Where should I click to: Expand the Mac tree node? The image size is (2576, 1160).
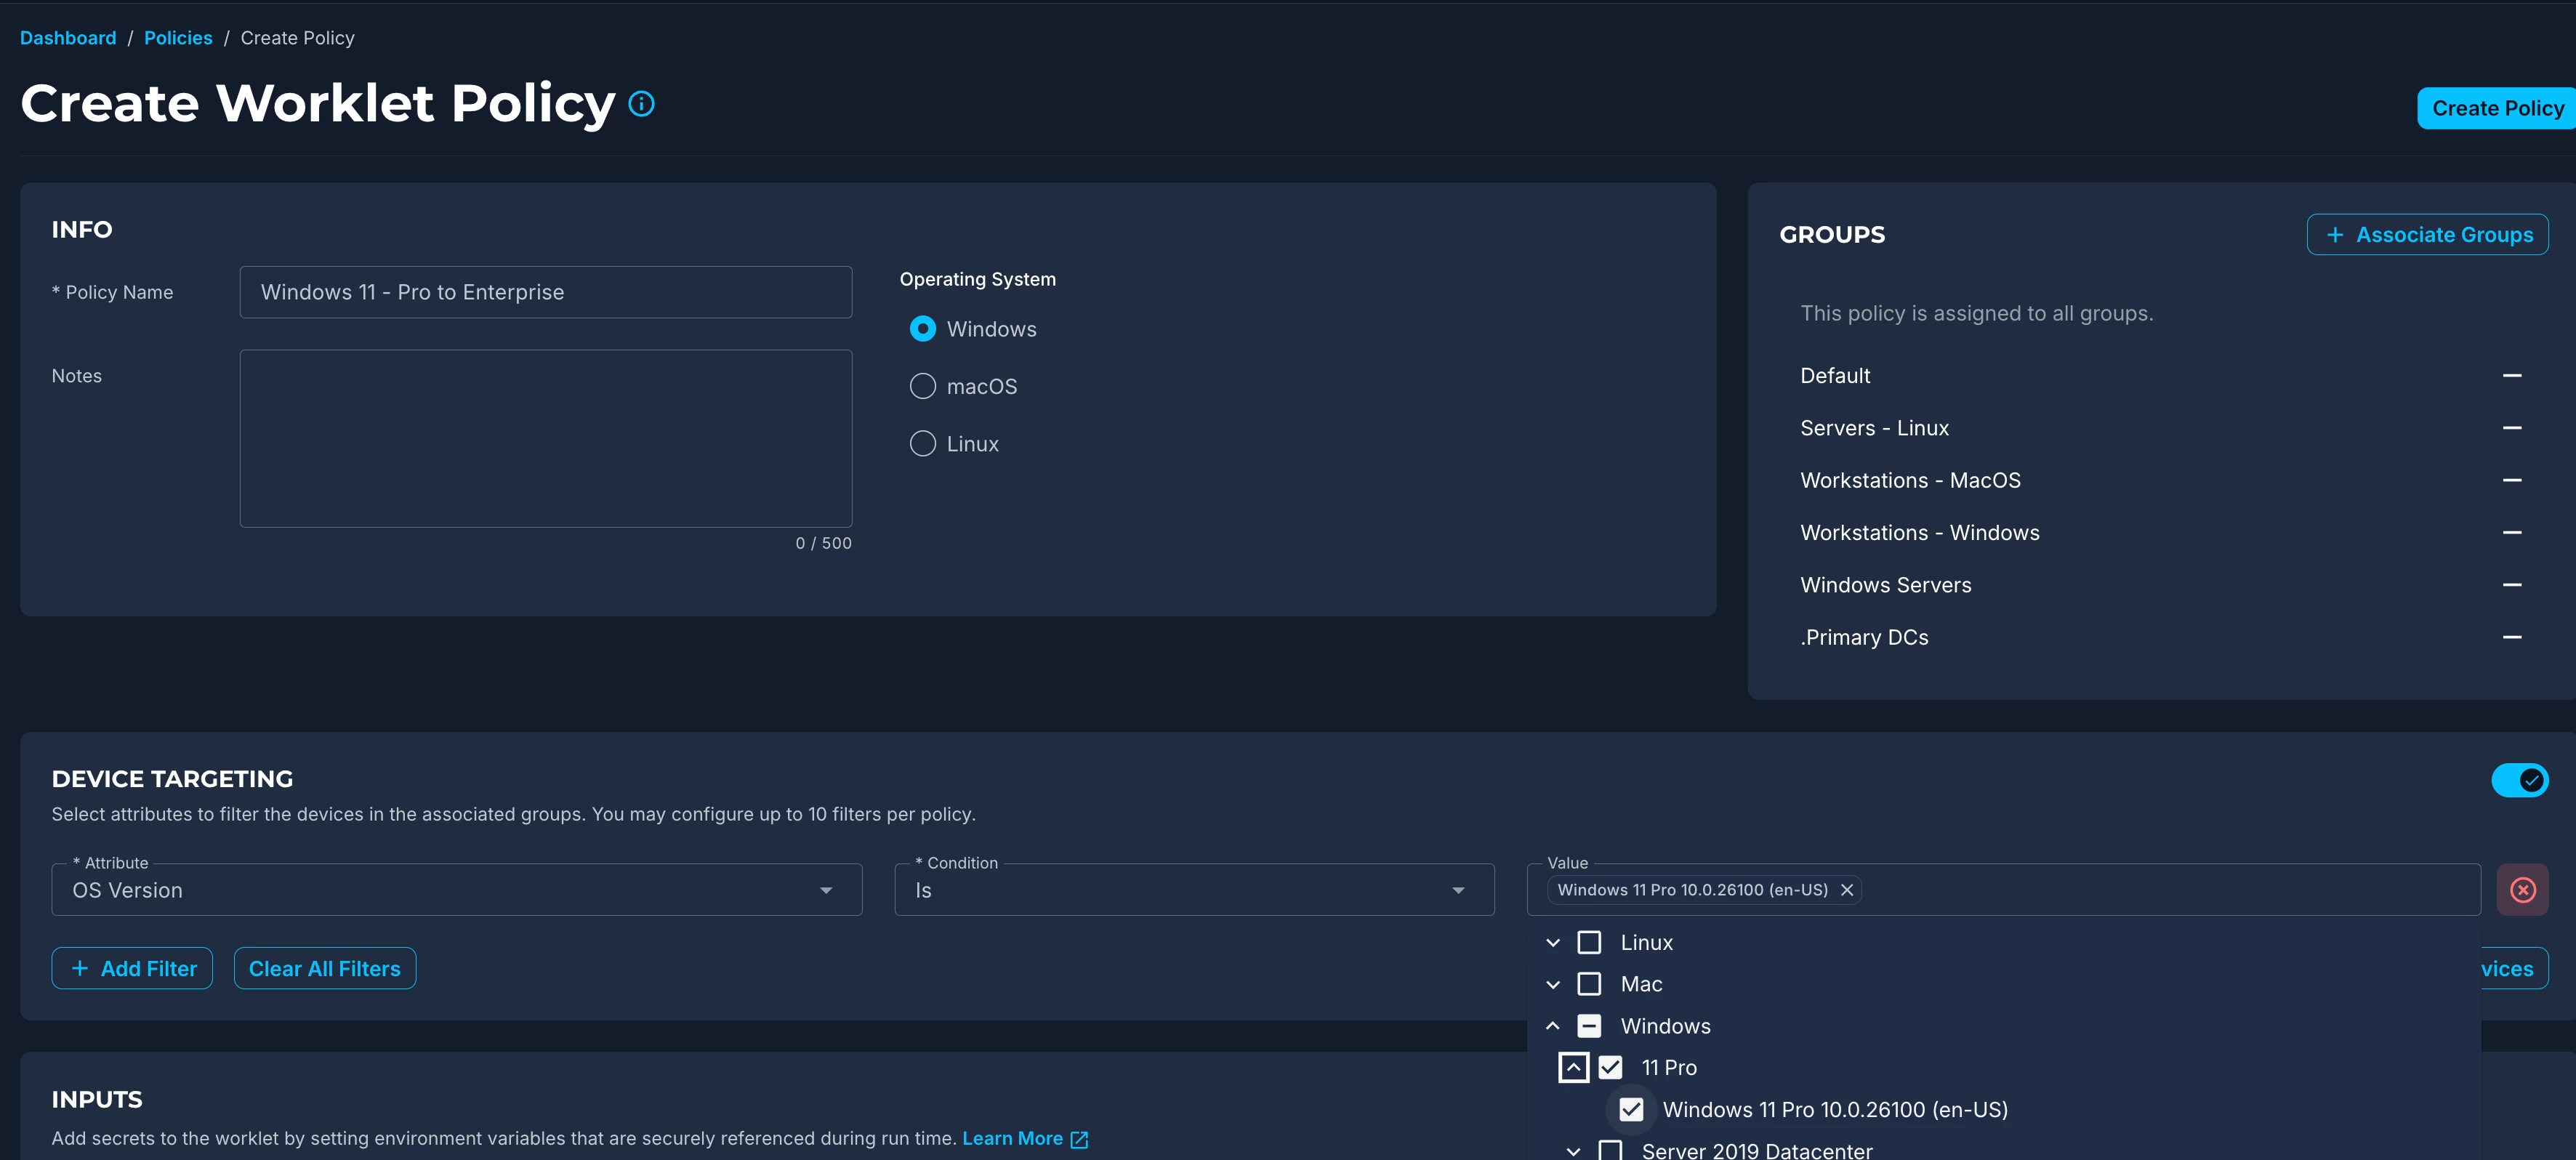(1552, 984)
